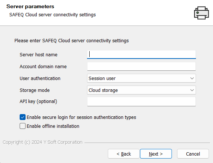Click the Y Soft Corporation copyright text
Viewport: 213px width, 163px height.
[x=43, y=142]
